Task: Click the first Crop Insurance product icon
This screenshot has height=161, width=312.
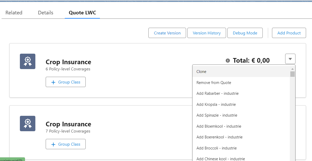Action: pyautogui.click(x=28, y=61)
